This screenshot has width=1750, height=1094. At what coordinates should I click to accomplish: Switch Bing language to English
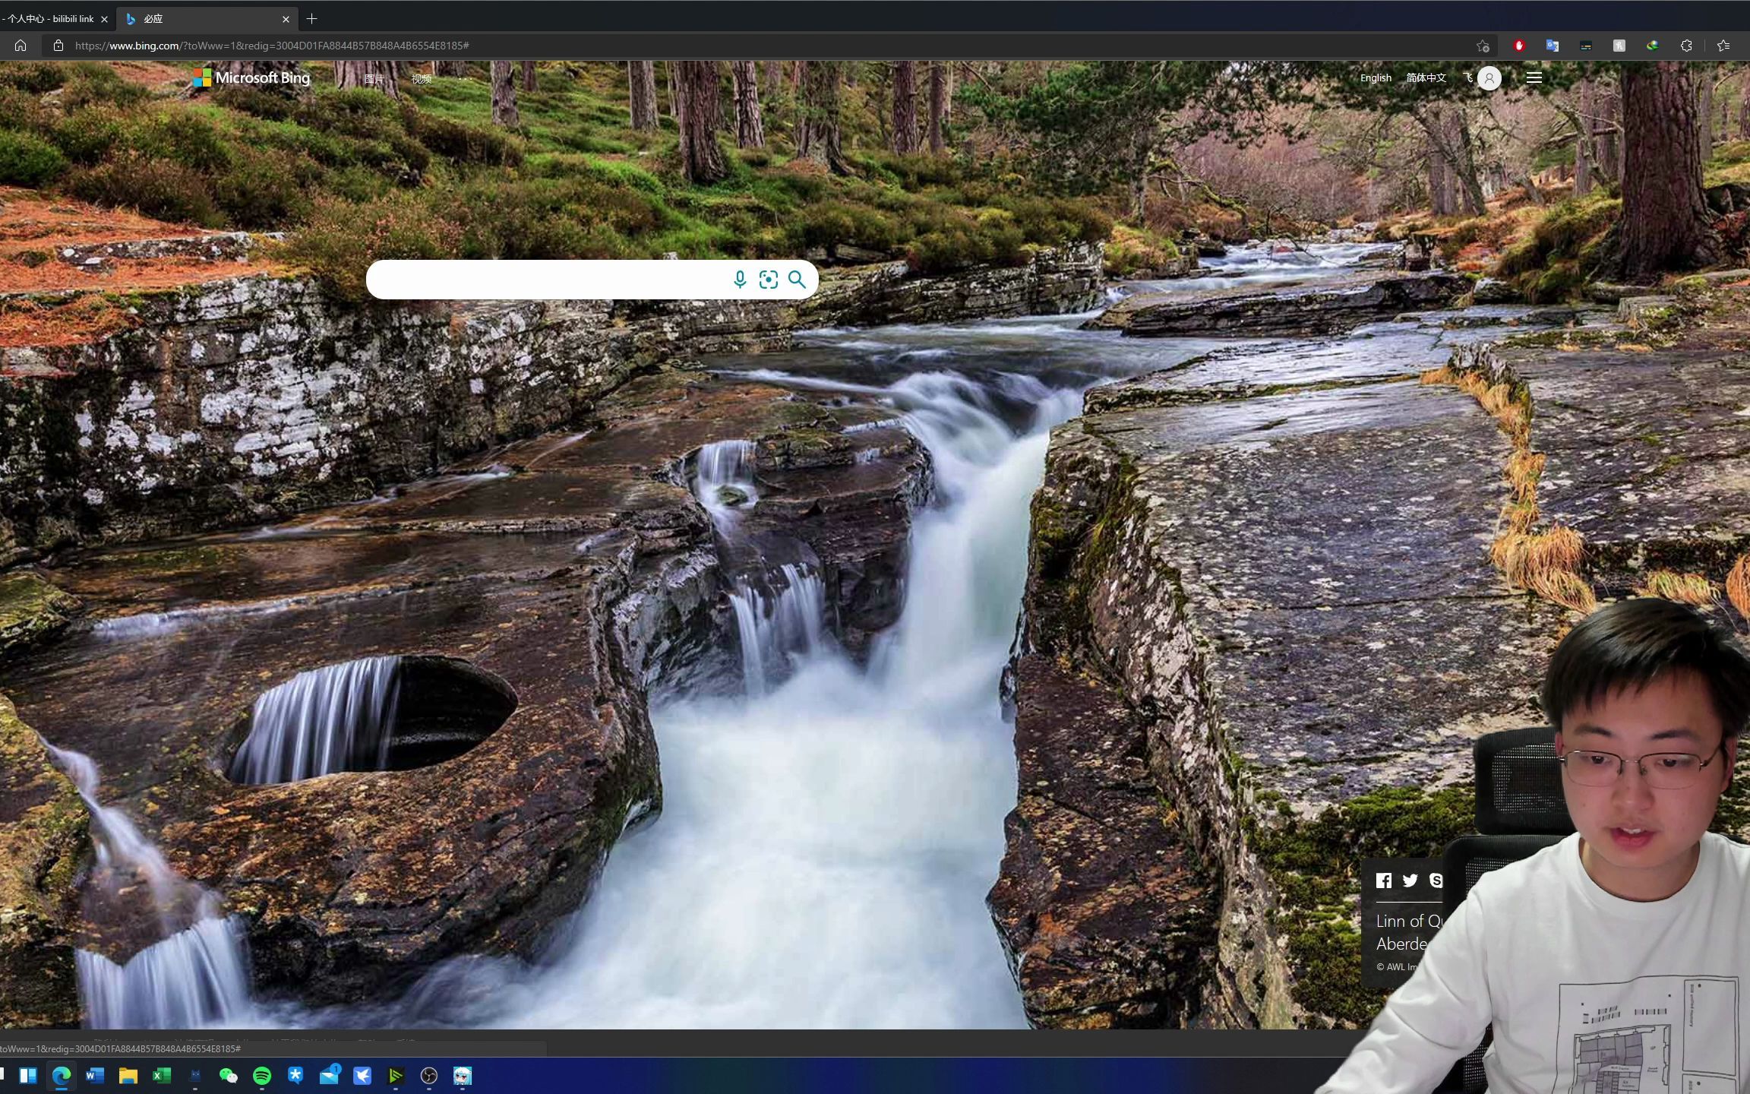pyautogui.click(x=1375, y=77)
